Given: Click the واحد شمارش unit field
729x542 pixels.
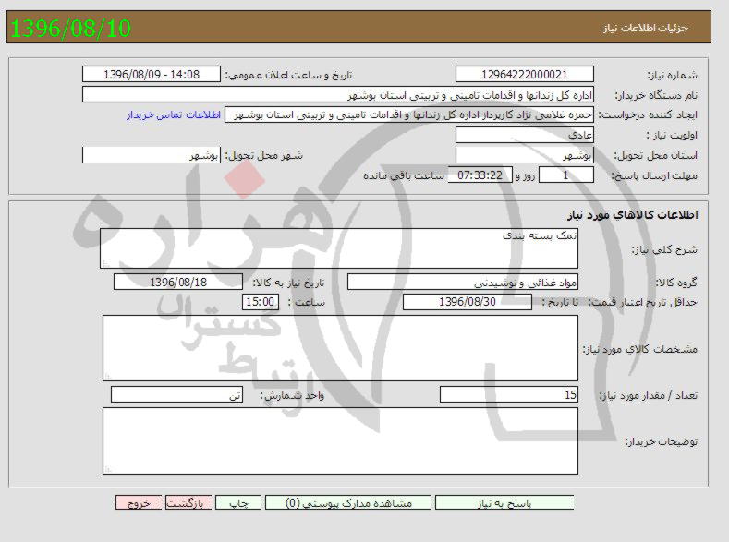Looking at the screenshot, I should point(176,395).
